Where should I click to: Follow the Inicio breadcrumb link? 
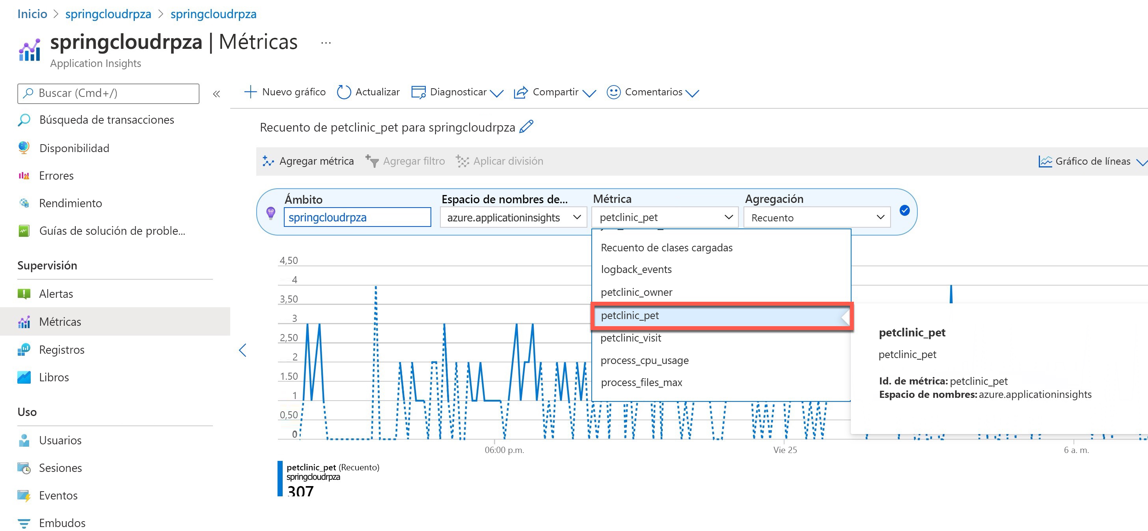coord(32,14)
